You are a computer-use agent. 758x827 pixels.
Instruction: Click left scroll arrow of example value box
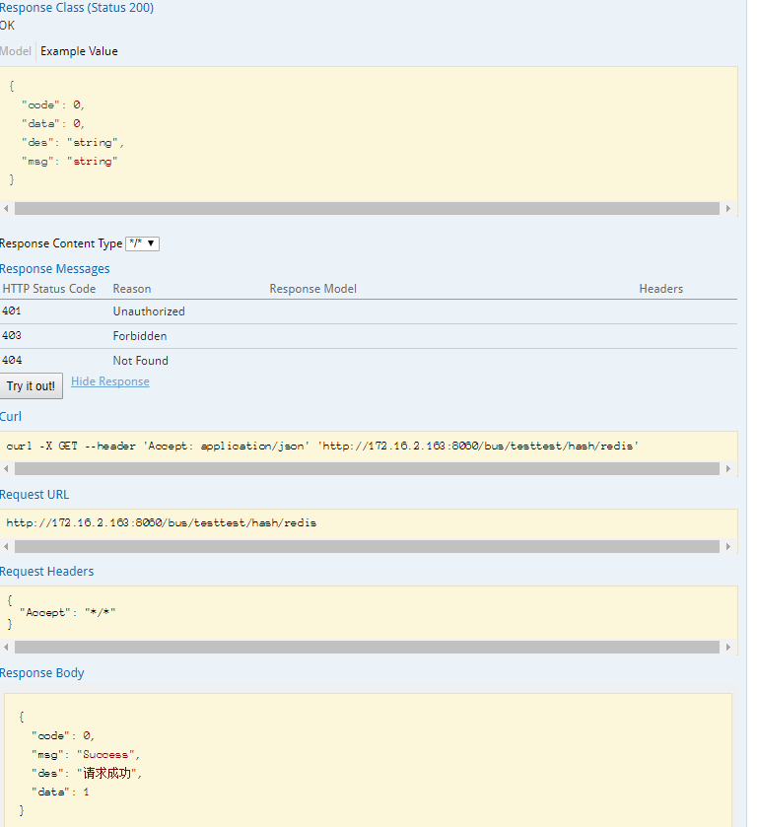coord(6,208)
